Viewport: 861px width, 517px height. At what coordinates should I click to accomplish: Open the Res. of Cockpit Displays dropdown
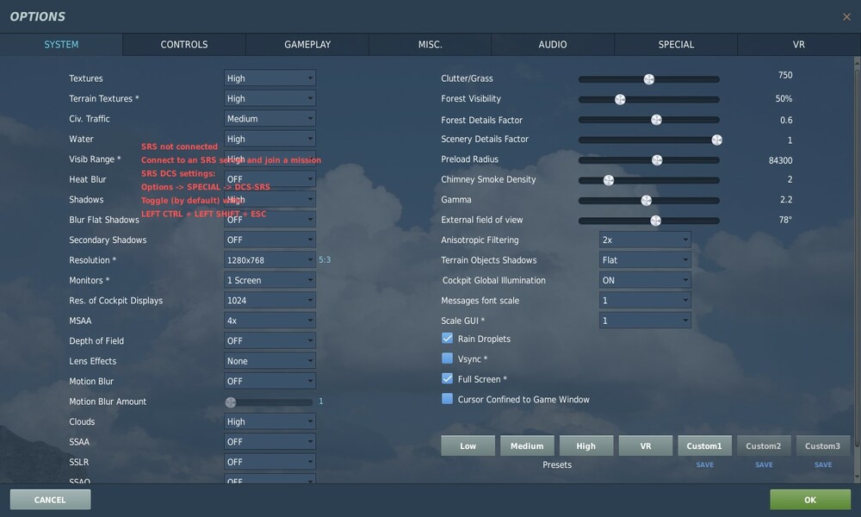[x=269, y=301]
